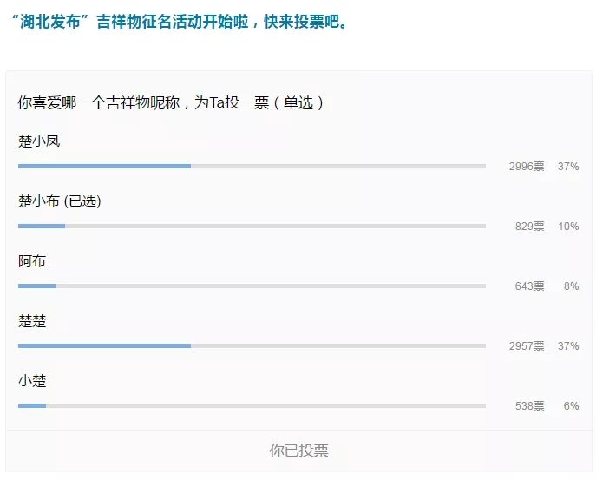Click the 阿布 vote progress bar
Viewport: 596px width, 480px height.
point(252,286)
